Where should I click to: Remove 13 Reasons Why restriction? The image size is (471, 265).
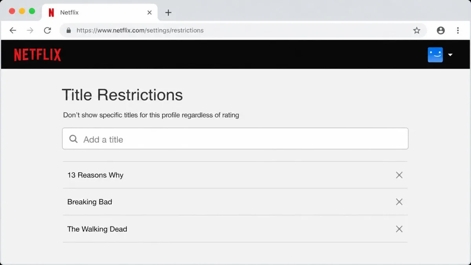[x=399, y=175]
